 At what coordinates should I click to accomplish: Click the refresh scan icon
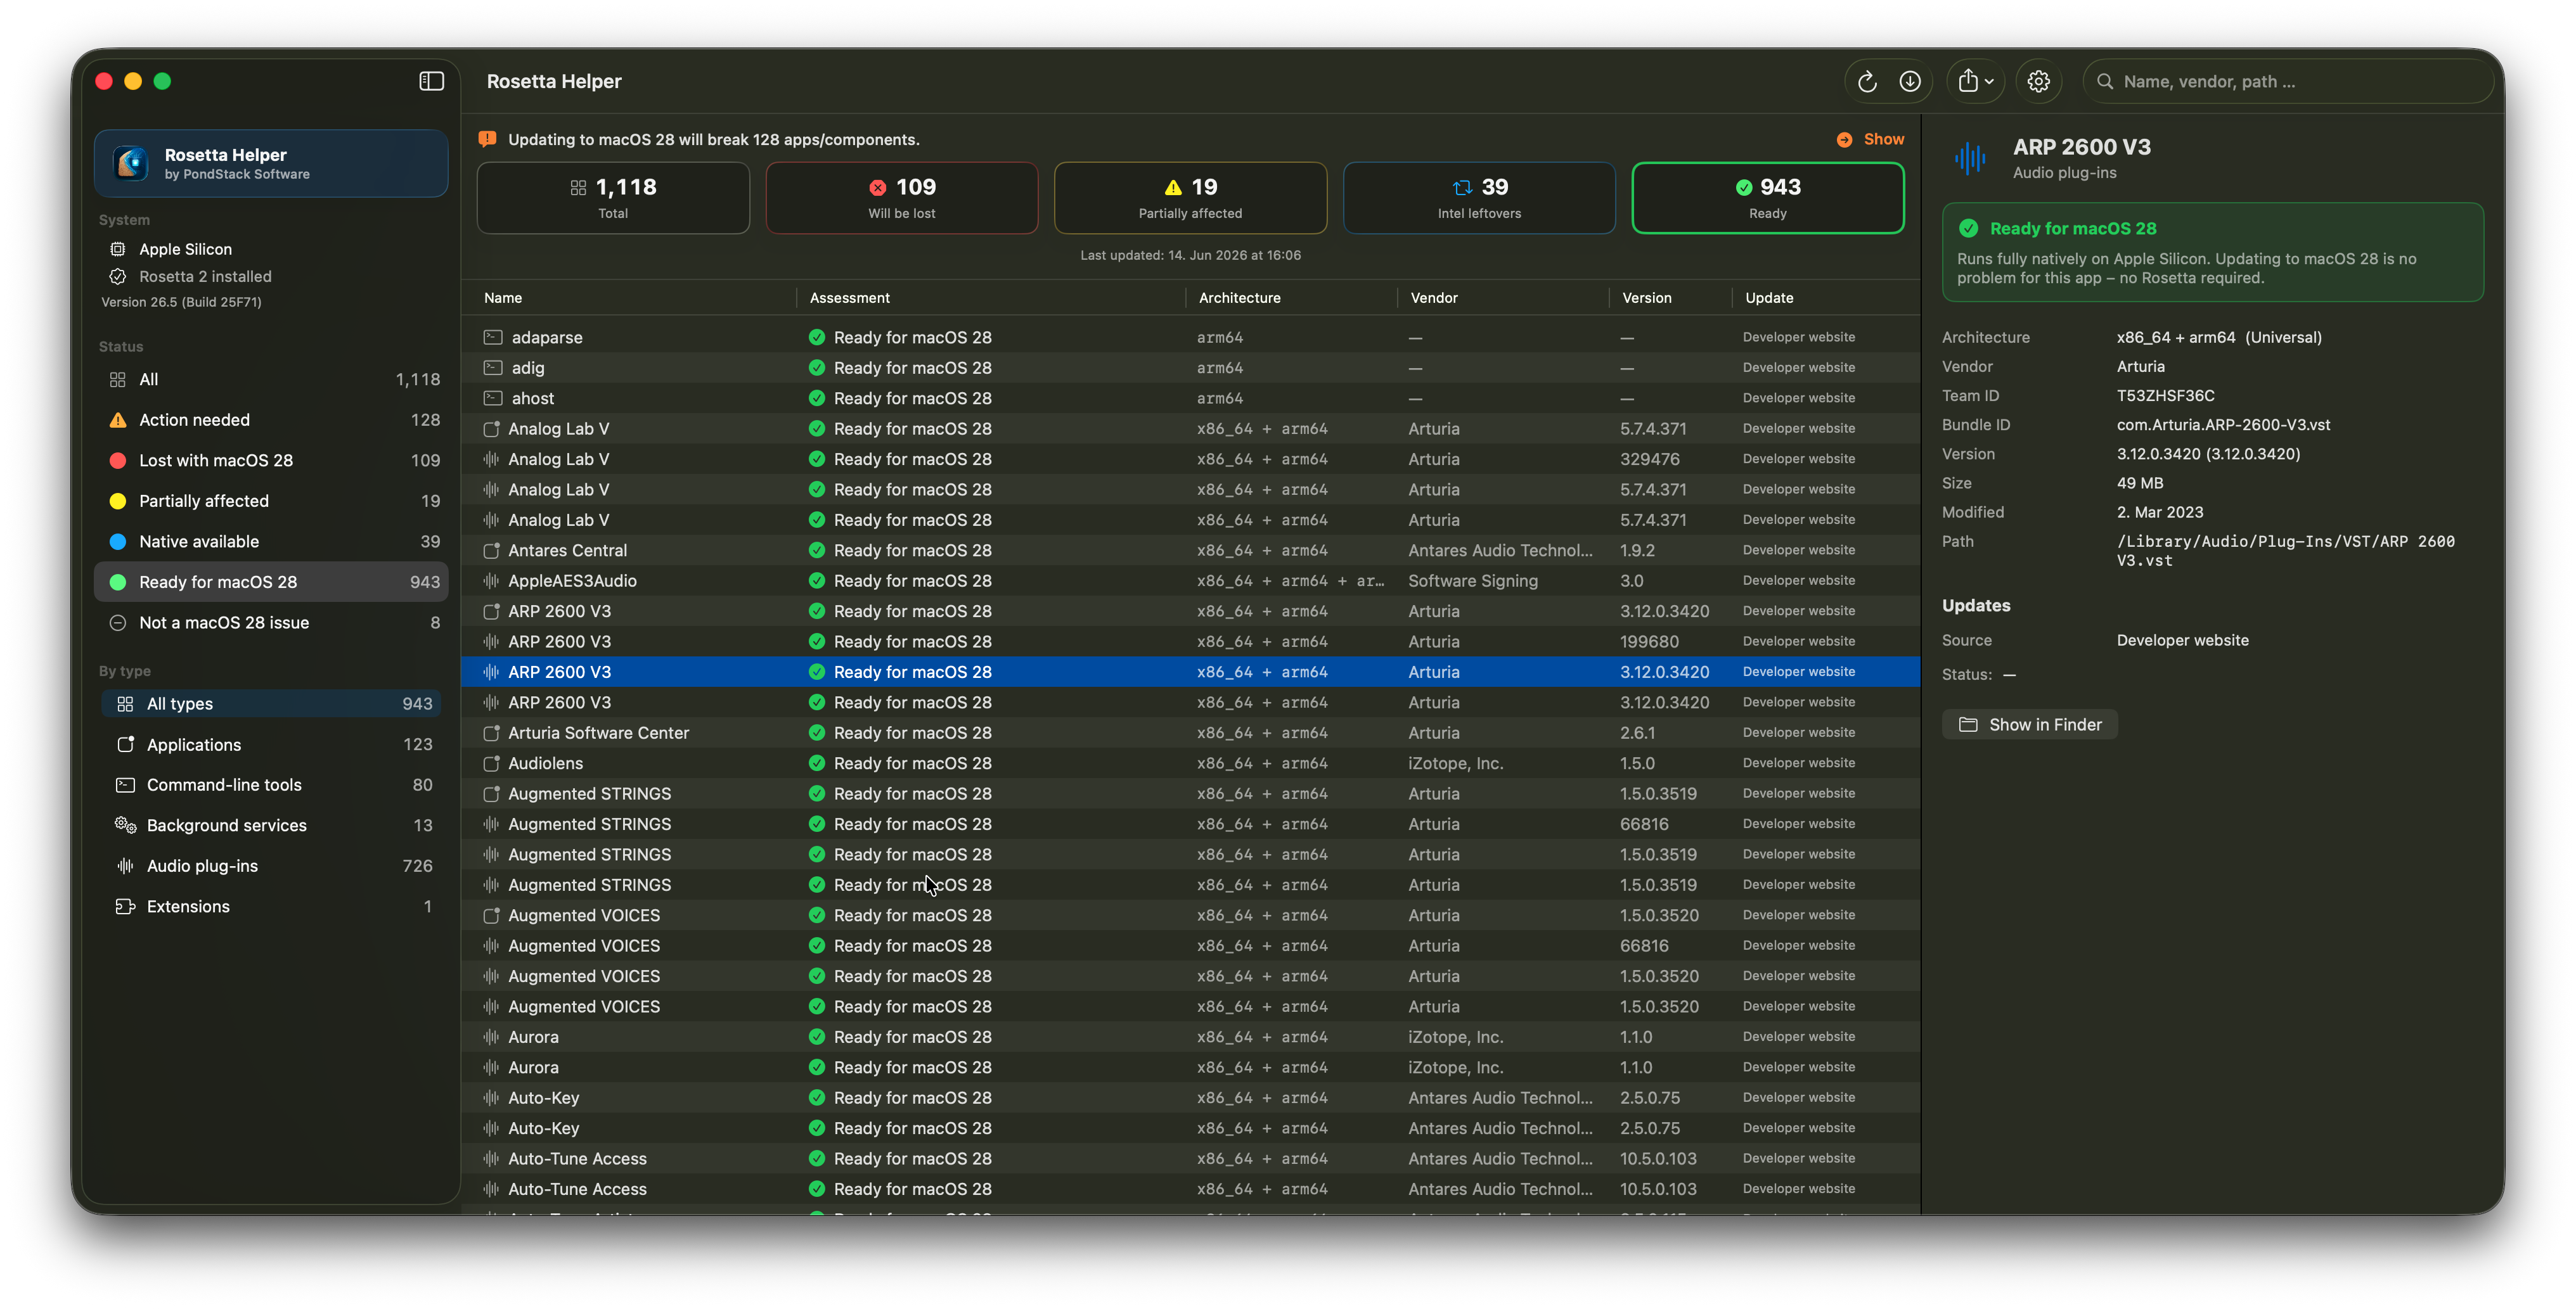(1866, 81)
